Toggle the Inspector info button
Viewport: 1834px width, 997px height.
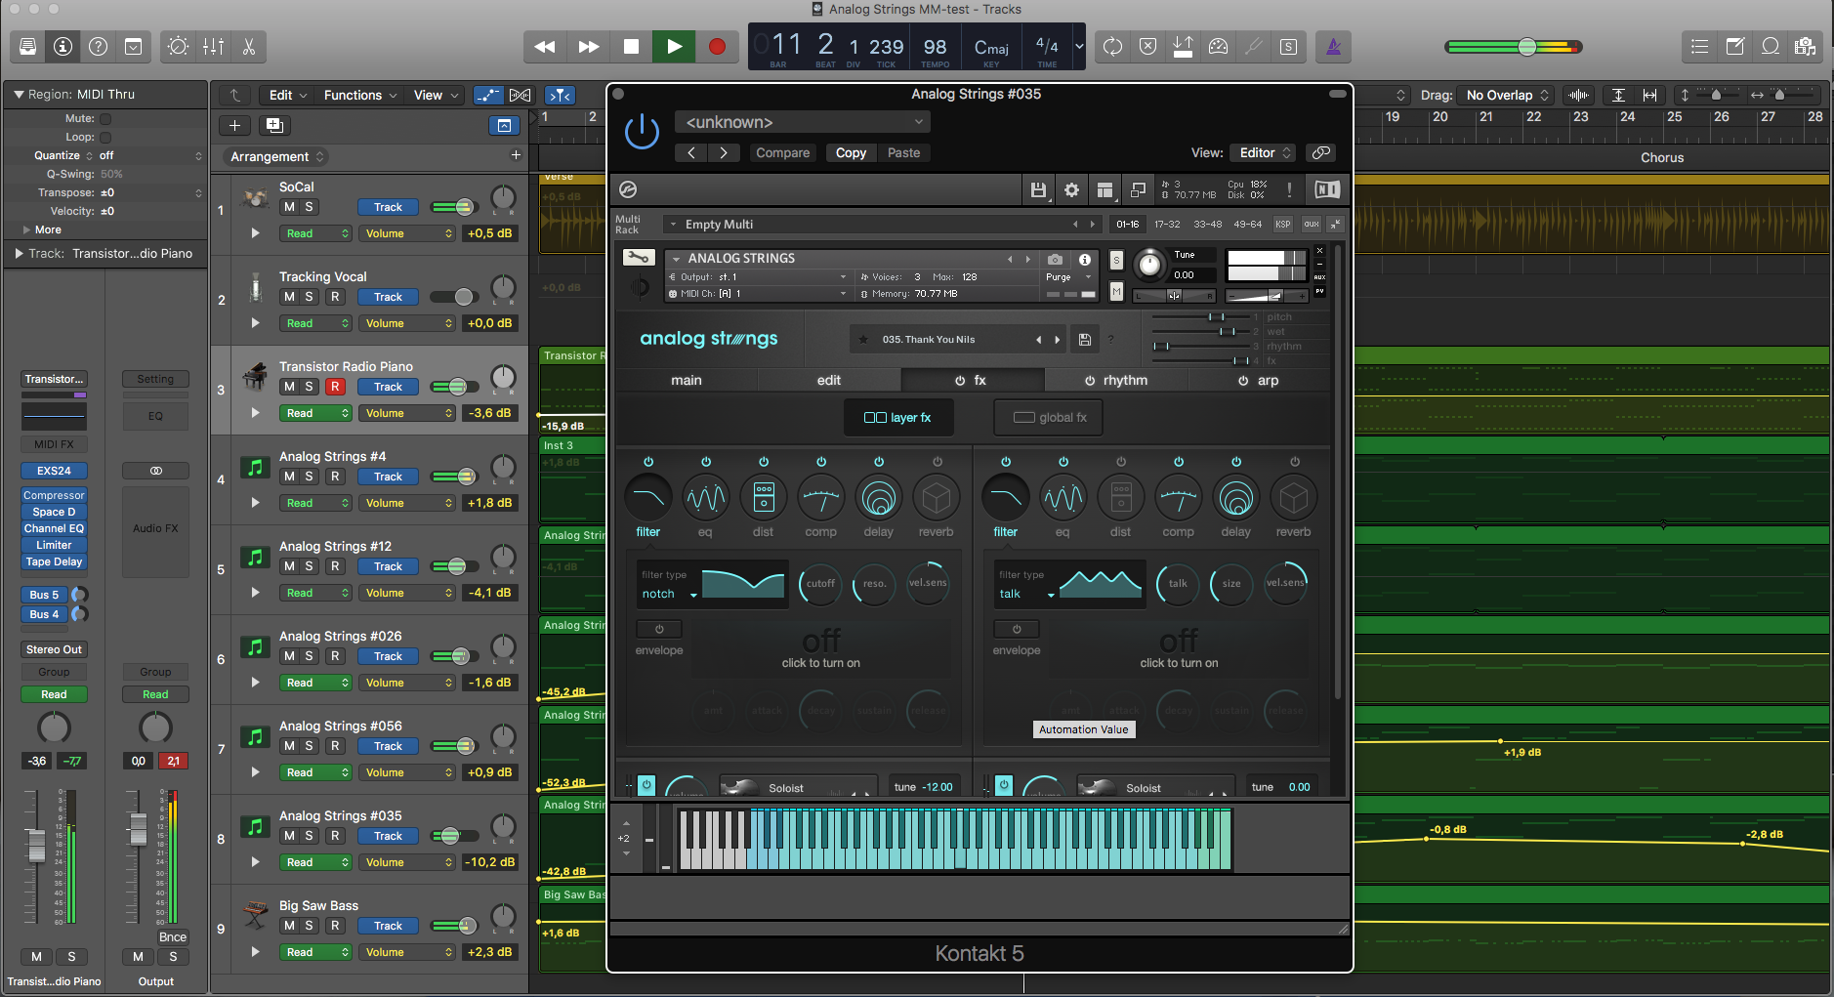coord(63,46)
